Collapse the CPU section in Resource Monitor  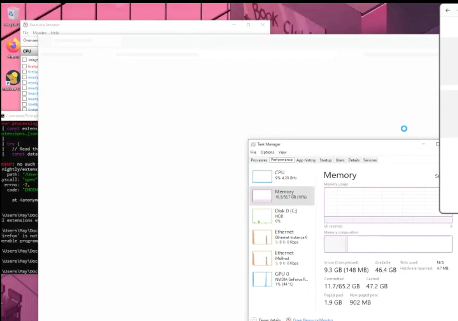(27, 51)
